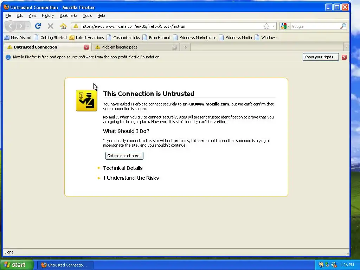Click the warning site identity icon in address bar
This screenshot has height=270, width=360.
[x=76, y=26]
